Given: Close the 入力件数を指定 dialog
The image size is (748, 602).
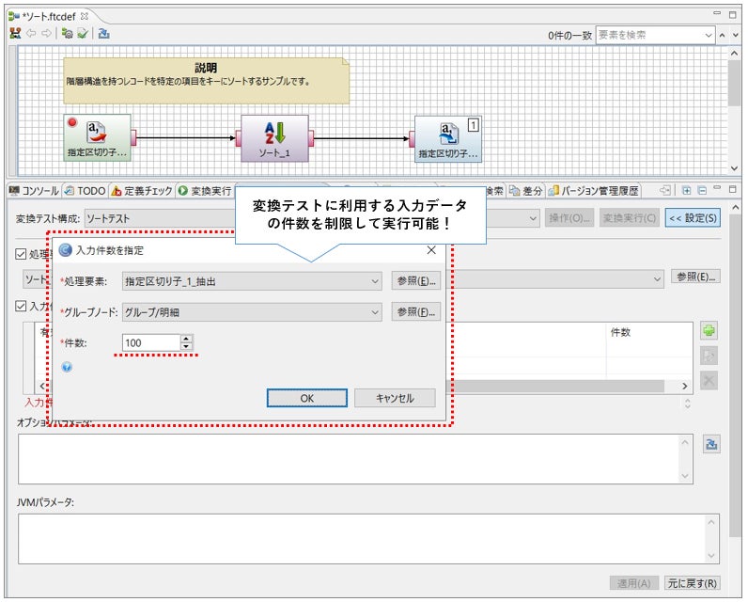Looking at the screenshot, I should tap(431, 250).
